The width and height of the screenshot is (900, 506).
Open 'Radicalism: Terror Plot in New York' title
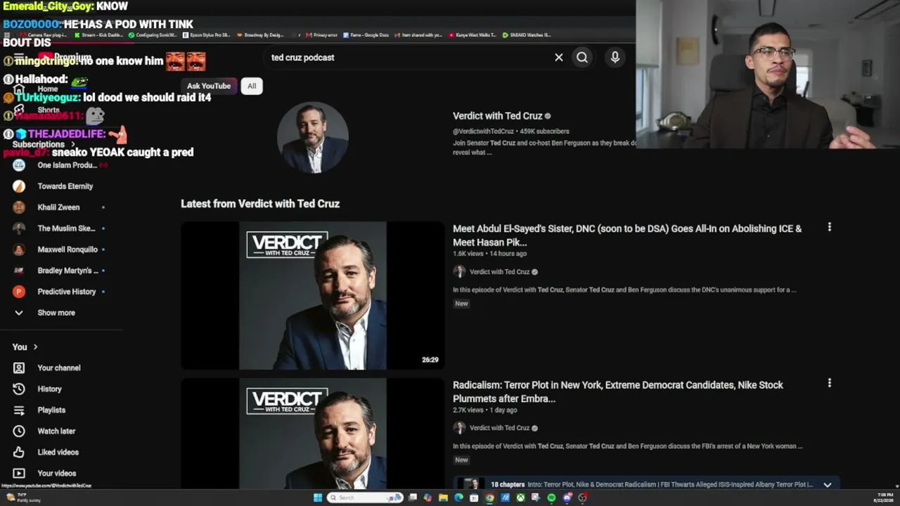[618, 391]
